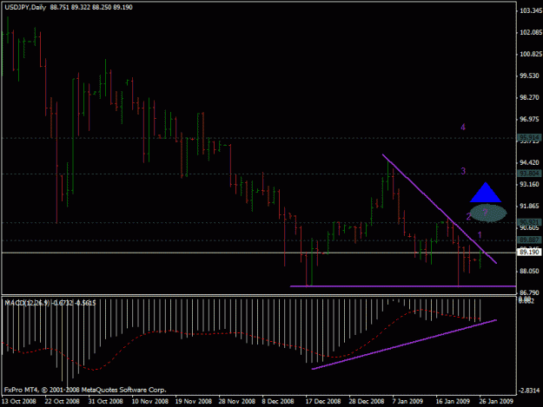Select the purple wave label 1
This screenshot has height=407, width=543.
[480, 235]
